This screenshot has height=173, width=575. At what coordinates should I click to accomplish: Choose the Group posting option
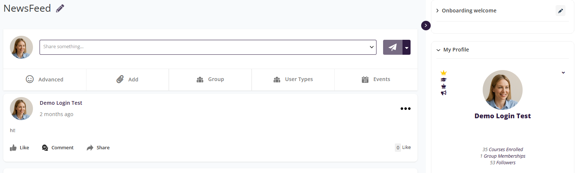pos(210,79)
